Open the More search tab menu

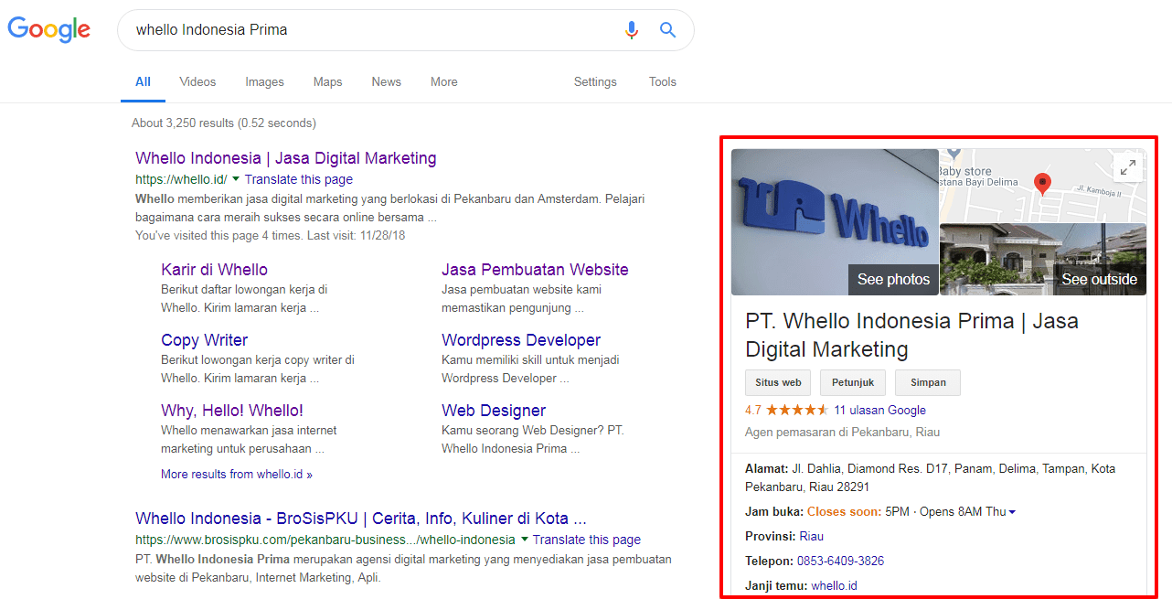pyautogui.click(x=443, y=82)
